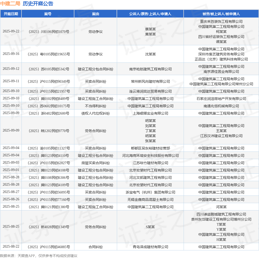This screenshot has height=258, width=259.
Task: Click defendant 四川谦益鹏城建筑工程有限公司
Action: point(221,214)
